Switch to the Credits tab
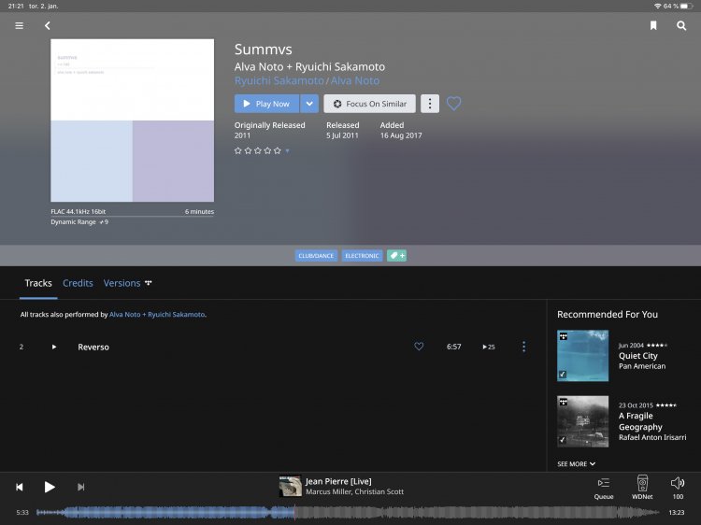The image size is (701, 525). pyautogui.click(x=78, y=283)
